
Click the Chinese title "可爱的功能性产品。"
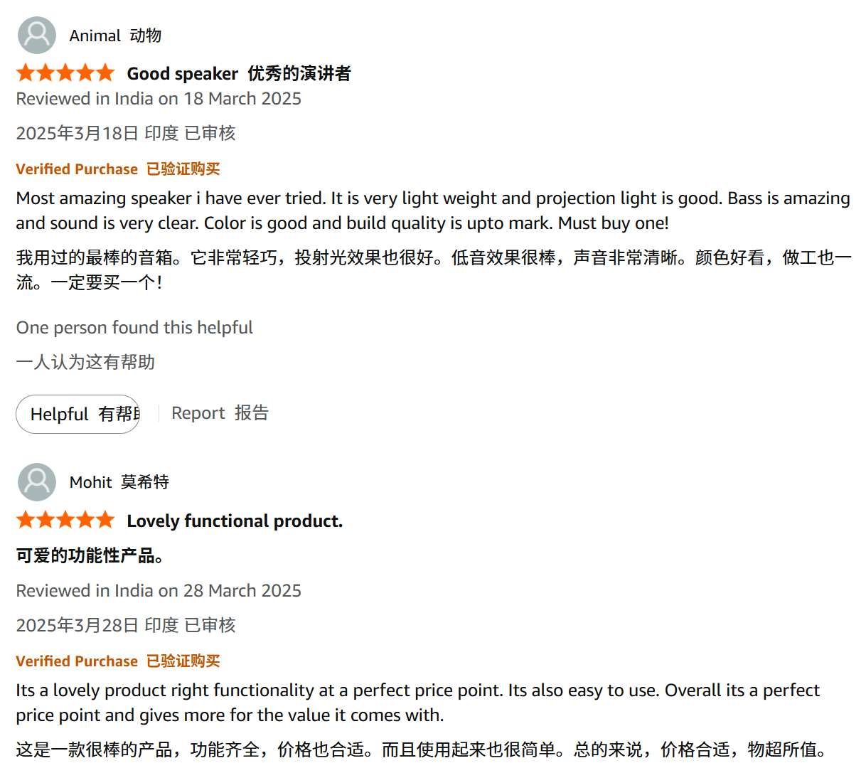coord(90,555)
